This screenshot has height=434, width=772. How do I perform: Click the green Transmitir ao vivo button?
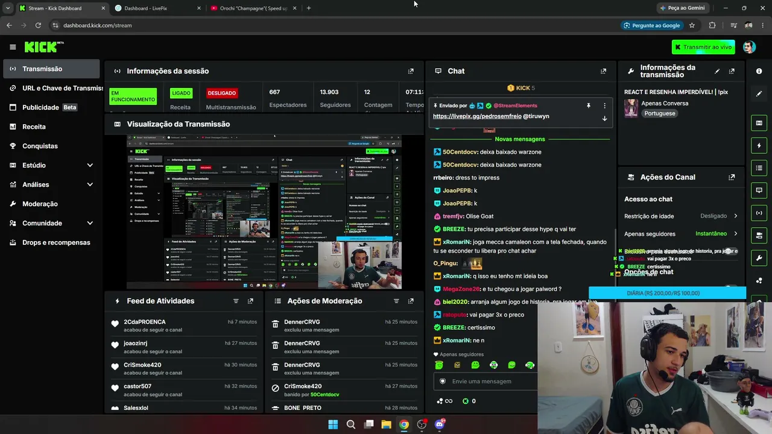tap(703, 47)
